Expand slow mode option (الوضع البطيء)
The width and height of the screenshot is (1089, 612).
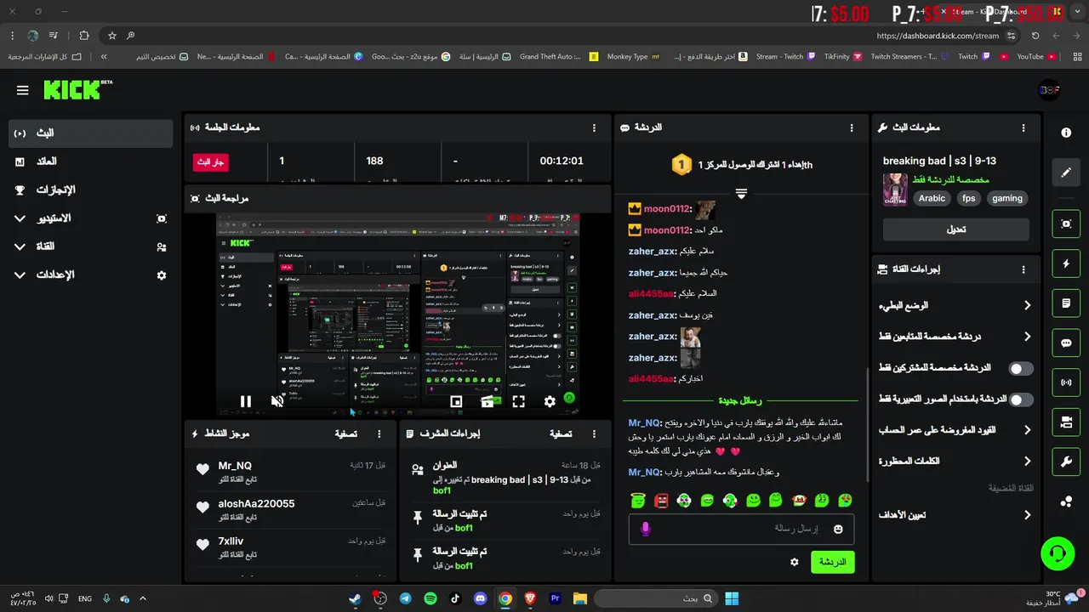point(955,305)
